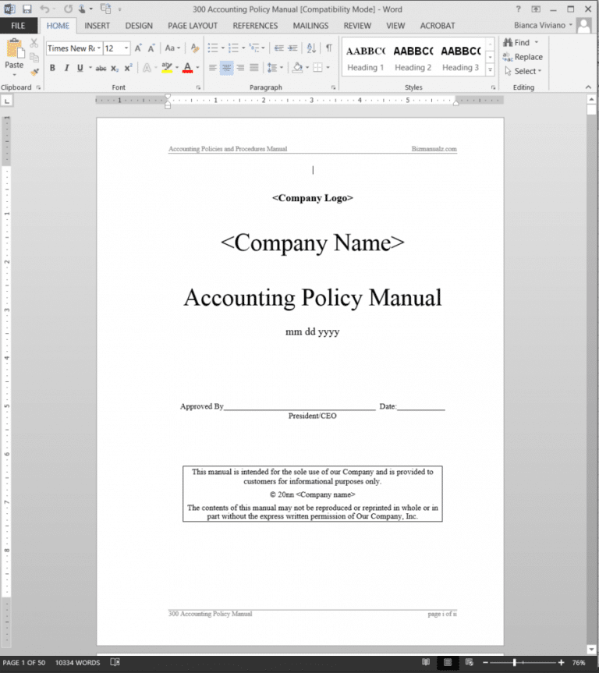Viewport: 599px width, 673px height.
Task: Click the Align Right icon
Action: coord(240,68)
